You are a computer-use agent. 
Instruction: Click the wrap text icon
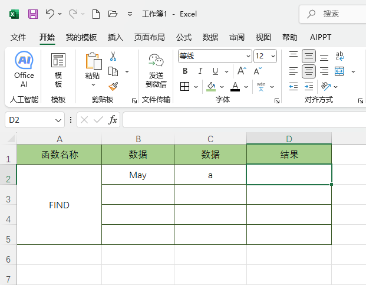coord(339,56)
